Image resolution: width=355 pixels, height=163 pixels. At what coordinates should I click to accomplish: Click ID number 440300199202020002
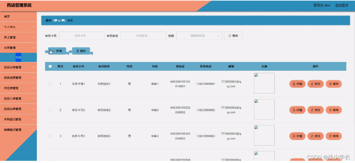(180, 110)
